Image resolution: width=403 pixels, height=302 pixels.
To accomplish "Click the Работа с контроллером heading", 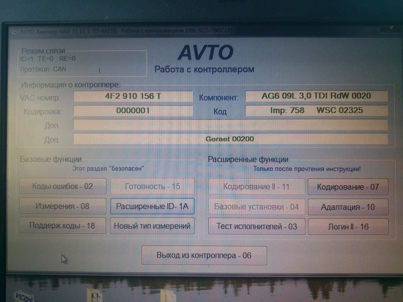I will click(x=204, y=69).
